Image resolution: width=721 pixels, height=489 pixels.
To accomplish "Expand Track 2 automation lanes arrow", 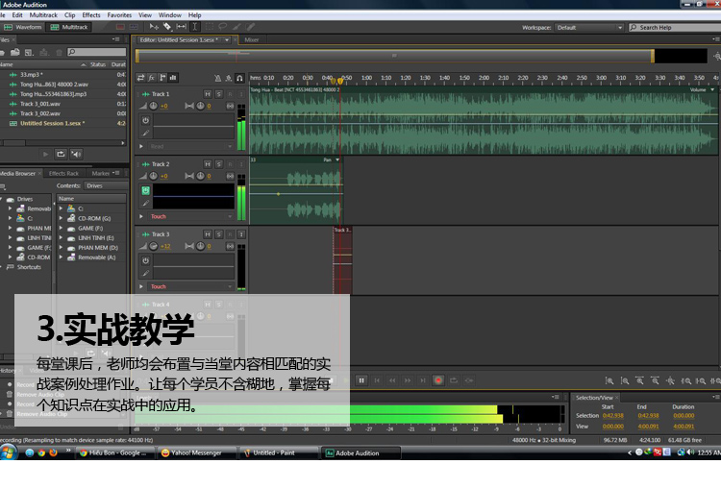I will (141, 216).
